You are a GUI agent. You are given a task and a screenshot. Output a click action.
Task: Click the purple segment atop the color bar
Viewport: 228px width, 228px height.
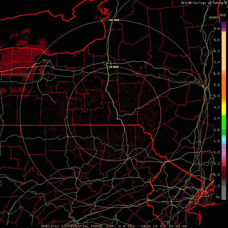tap(224, 25)
